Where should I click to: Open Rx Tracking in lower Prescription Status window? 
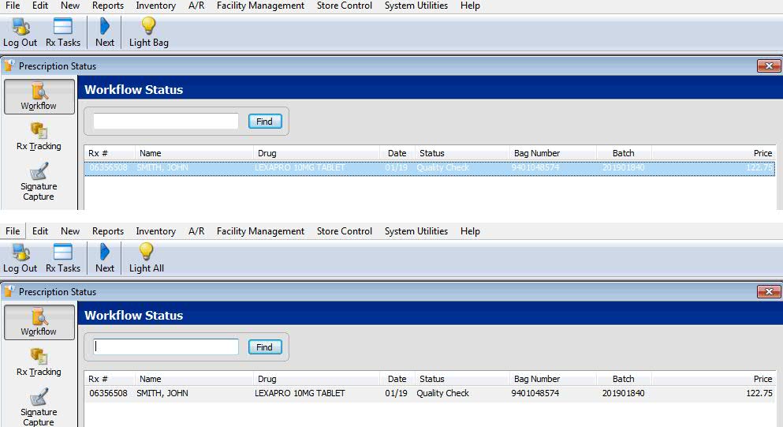point(39,362)
